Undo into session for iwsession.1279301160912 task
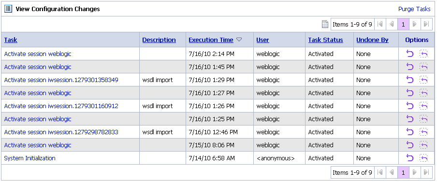The width and height of the screenshot is (437, 182). (423, 106)
